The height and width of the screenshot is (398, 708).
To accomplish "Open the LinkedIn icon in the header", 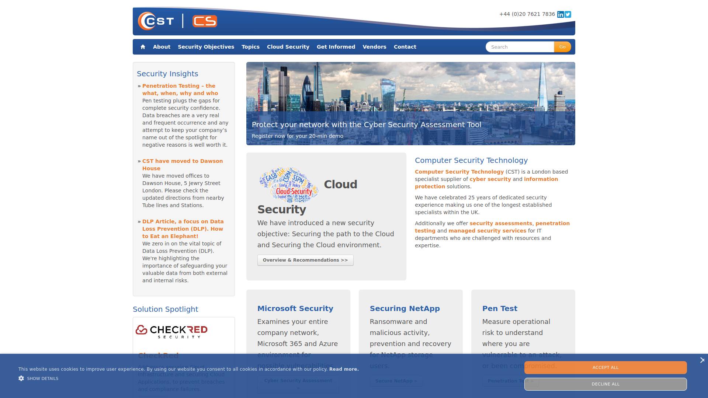I will click(560, 14).
